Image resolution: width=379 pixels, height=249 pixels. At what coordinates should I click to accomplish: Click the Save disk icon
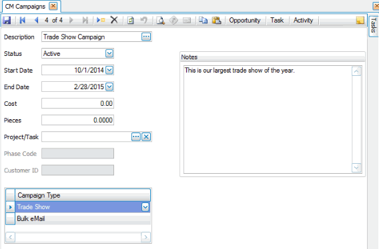coord(7,20)
